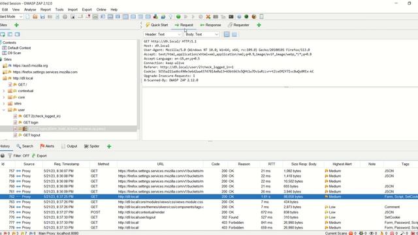Screen dimensions: 418x235
Task: Click the round icon left of Filter
Action: pyautogui.click(x=3, y=155)
